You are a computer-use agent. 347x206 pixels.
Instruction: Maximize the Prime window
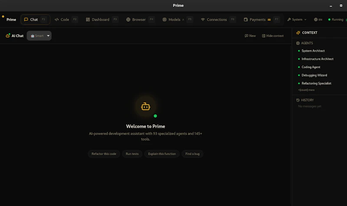[341, 6]
